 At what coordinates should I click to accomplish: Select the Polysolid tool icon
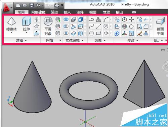click(x=37, y=19)
